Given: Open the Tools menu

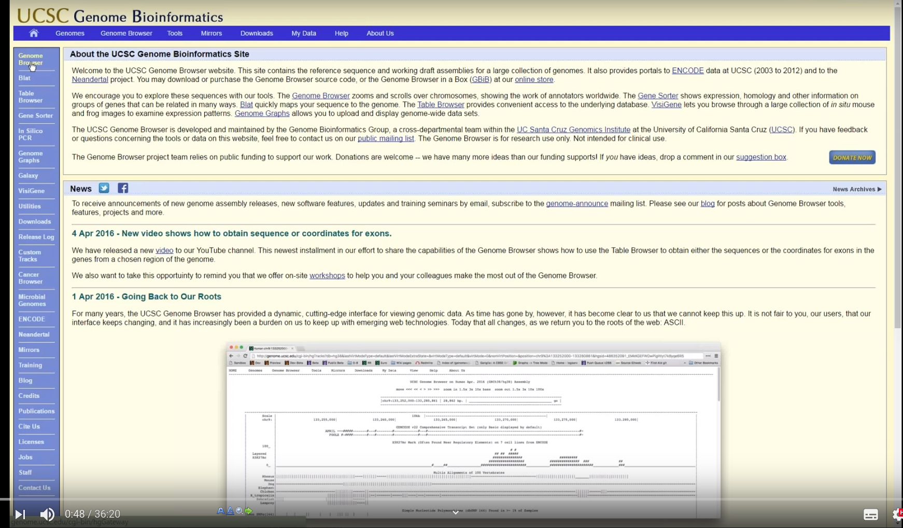Looking at the screenshot, I should tap(175, 33).
